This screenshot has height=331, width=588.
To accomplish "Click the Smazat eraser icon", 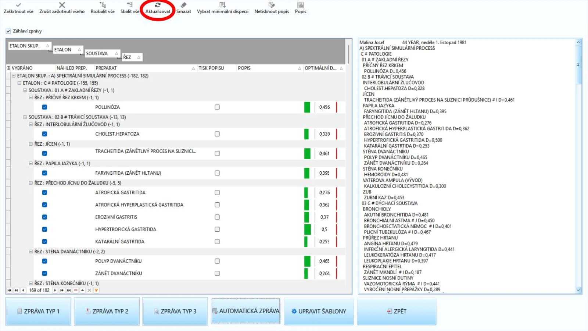I will [184, 5].
